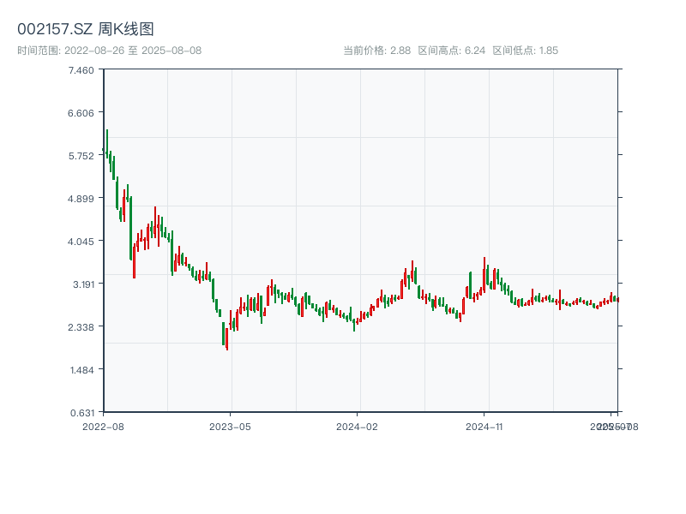686x514 pixels.
Task: Select the 2022-08 date axis label
Action: click(103, 426)
